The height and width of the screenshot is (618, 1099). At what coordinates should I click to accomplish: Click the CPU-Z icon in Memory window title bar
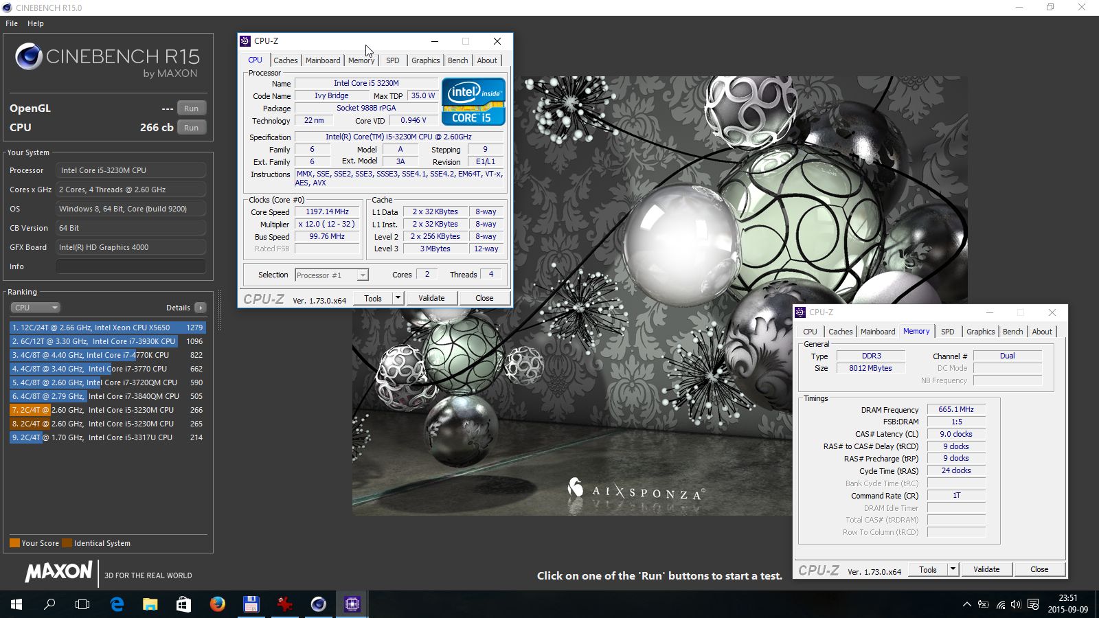click(x=800, y=312)
